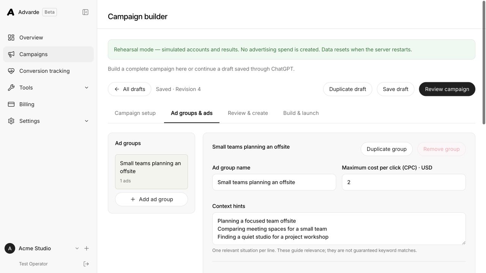Save the draft

396,89
